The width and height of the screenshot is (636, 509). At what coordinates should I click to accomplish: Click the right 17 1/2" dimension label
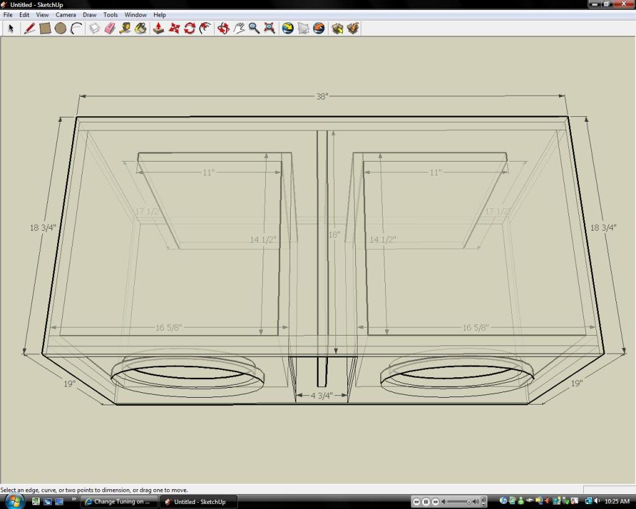pos(497,211)
